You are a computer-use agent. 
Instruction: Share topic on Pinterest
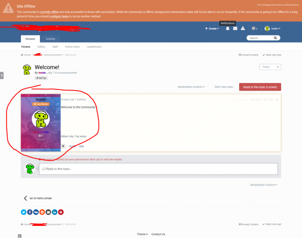click(61, 212)
